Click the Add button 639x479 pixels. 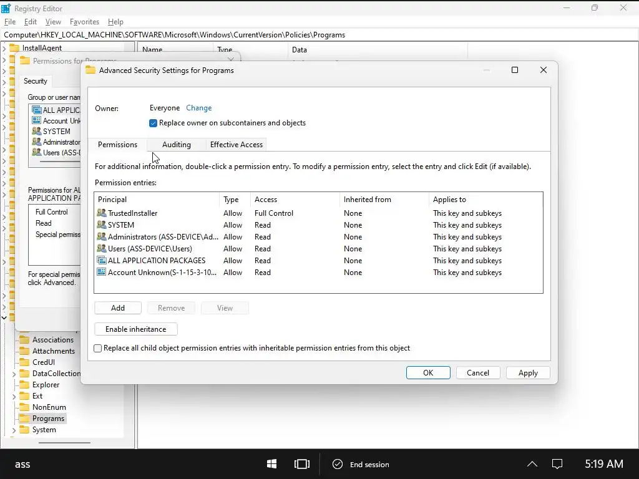118,308
